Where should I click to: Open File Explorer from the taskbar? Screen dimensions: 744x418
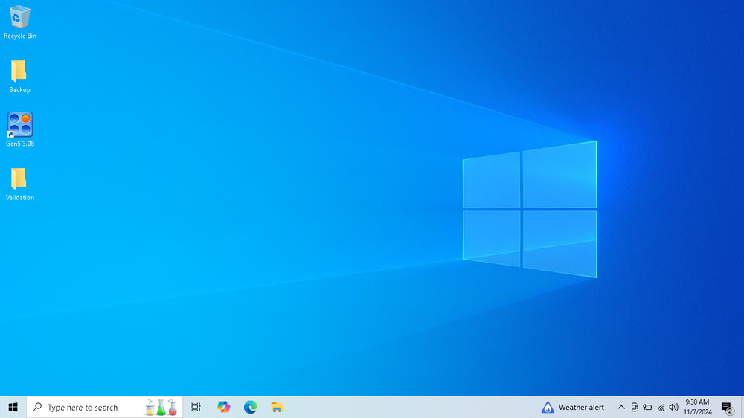[x=277, y=407]
